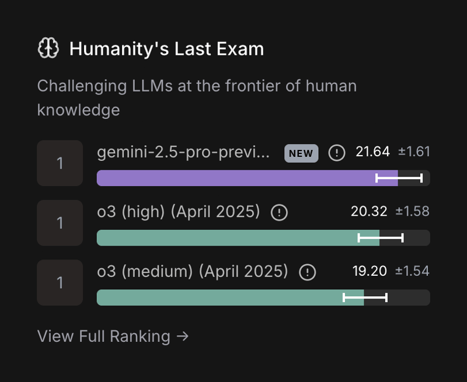The width and height of the screenshot is (467, 382).
Task: Click the purple score bar for gemini-2.5-pro
Action: (233, 177)
